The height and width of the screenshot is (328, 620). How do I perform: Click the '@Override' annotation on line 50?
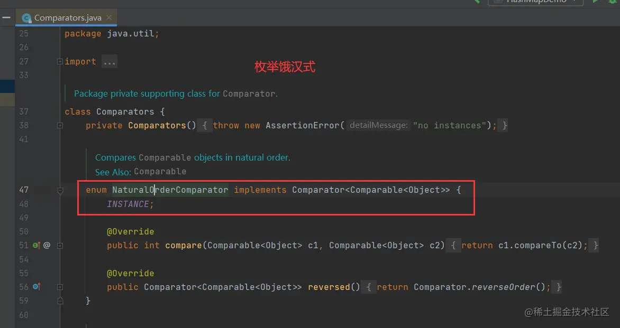[131, 232]
